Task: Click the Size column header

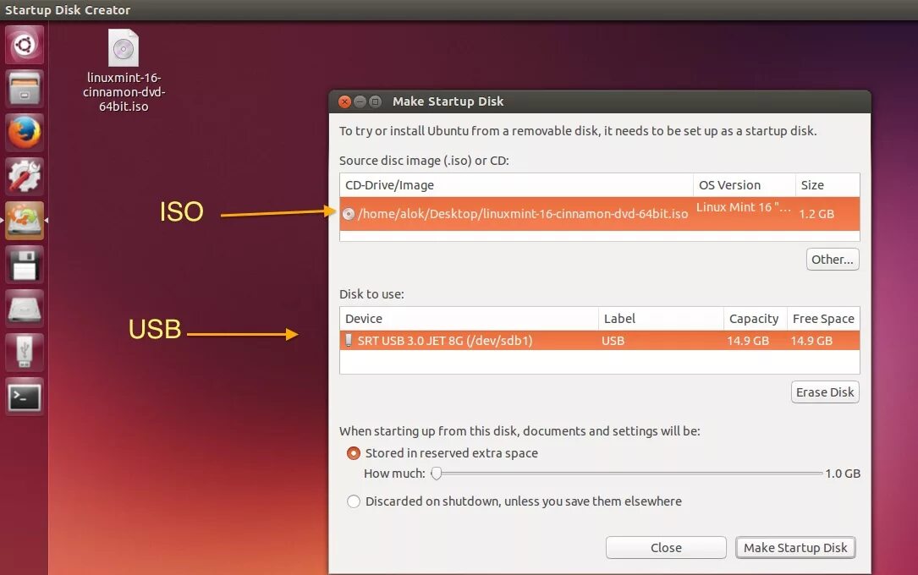Action: (827, 185)
